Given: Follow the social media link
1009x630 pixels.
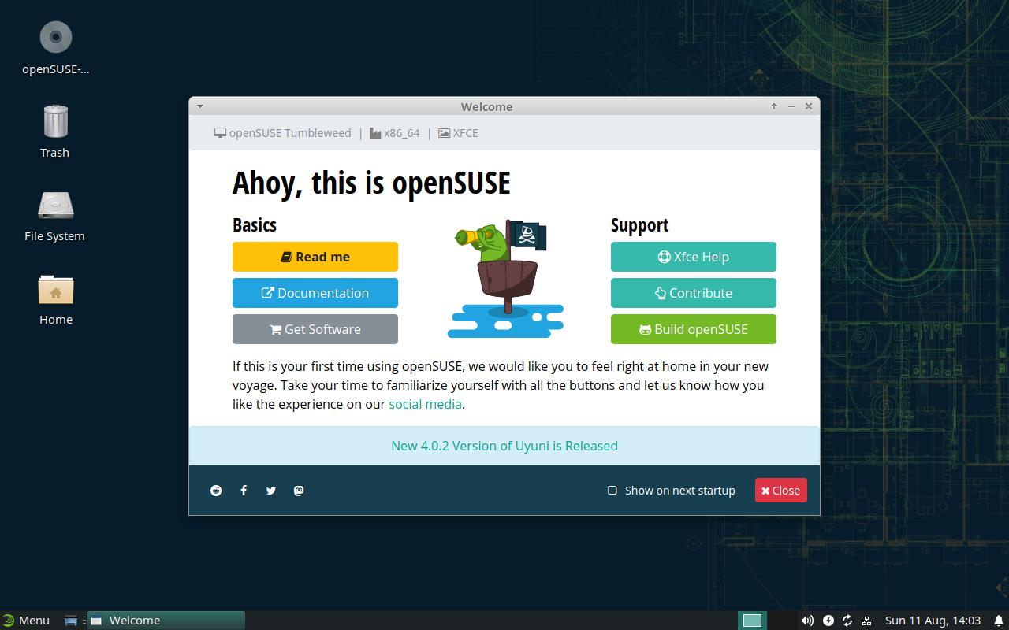Looking at the screenshot, I should tap(425, 404).
